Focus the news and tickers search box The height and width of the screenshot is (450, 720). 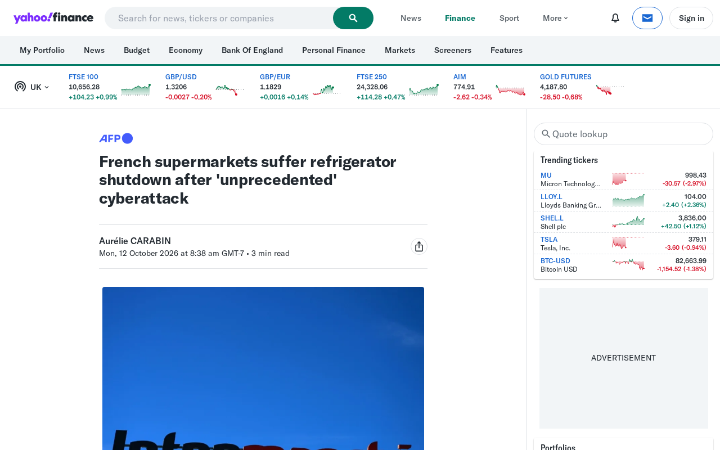click(219, 18)
